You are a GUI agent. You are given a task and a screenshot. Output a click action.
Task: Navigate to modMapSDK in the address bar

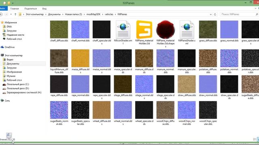(93, 14)
